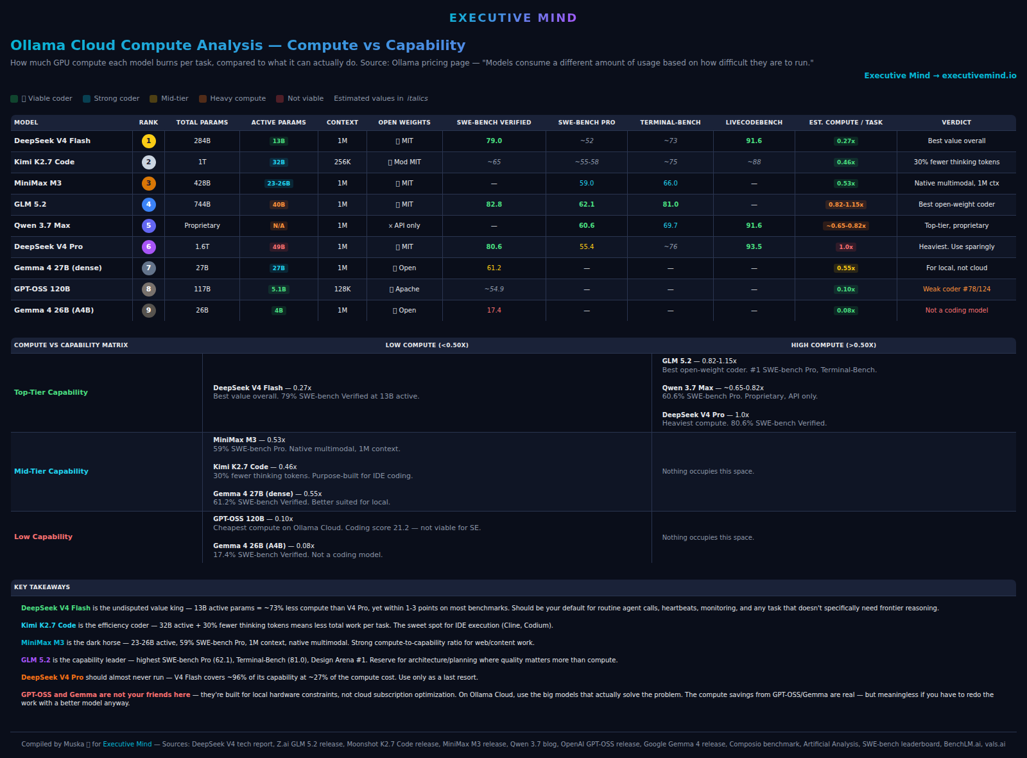Click the blue rank 4 badge

click(148, 205)
